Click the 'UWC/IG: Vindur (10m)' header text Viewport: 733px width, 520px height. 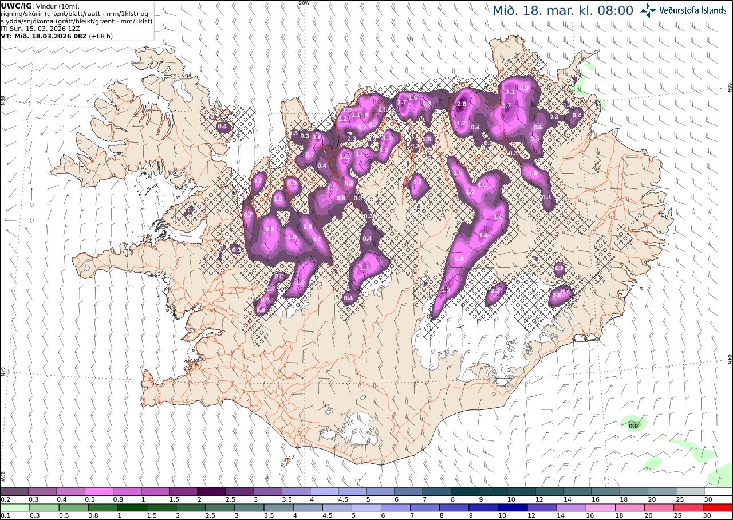coord(41,6)
